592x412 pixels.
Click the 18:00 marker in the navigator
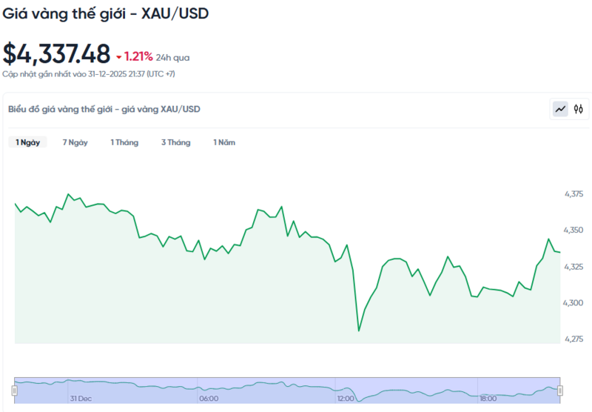pos(487,398)
